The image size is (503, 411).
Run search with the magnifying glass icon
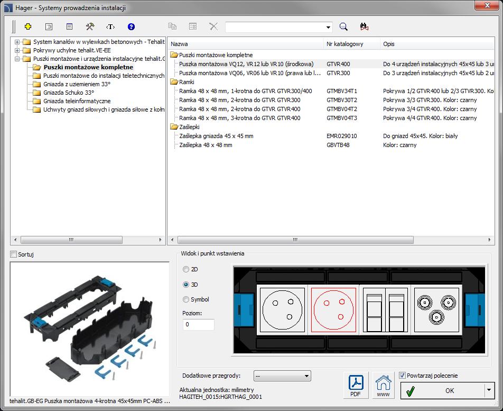(343, 26)
